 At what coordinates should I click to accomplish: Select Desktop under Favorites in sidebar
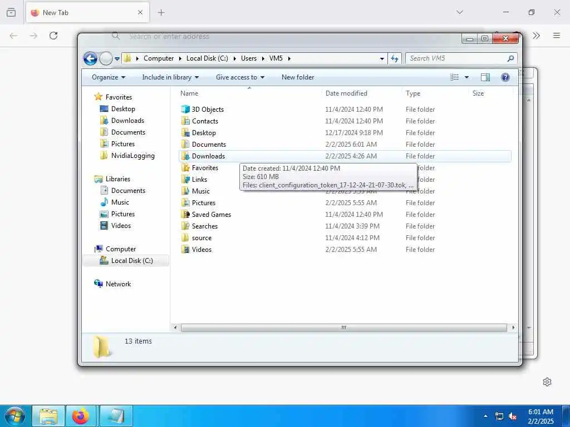click(117, 108)
